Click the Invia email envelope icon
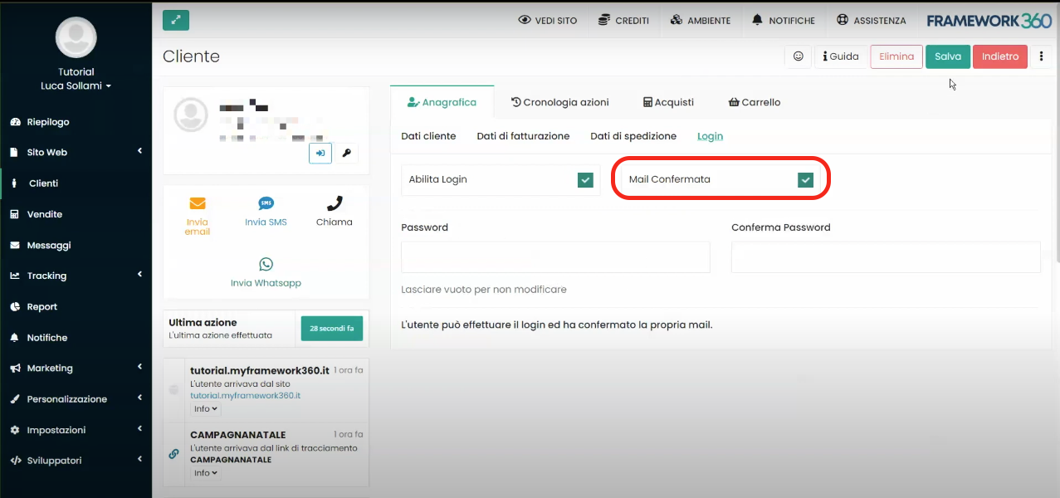The image size is (1060, 498). [x=198, y=203]
